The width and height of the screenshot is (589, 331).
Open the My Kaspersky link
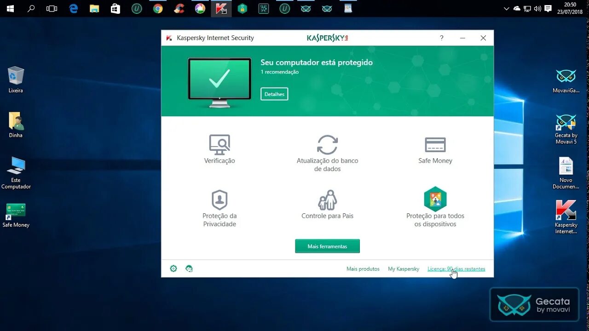point(404,269)
